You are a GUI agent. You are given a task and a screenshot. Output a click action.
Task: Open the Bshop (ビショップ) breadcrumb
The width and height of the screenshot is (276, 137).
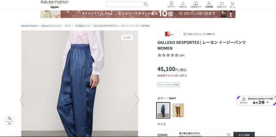coord(51,26)
